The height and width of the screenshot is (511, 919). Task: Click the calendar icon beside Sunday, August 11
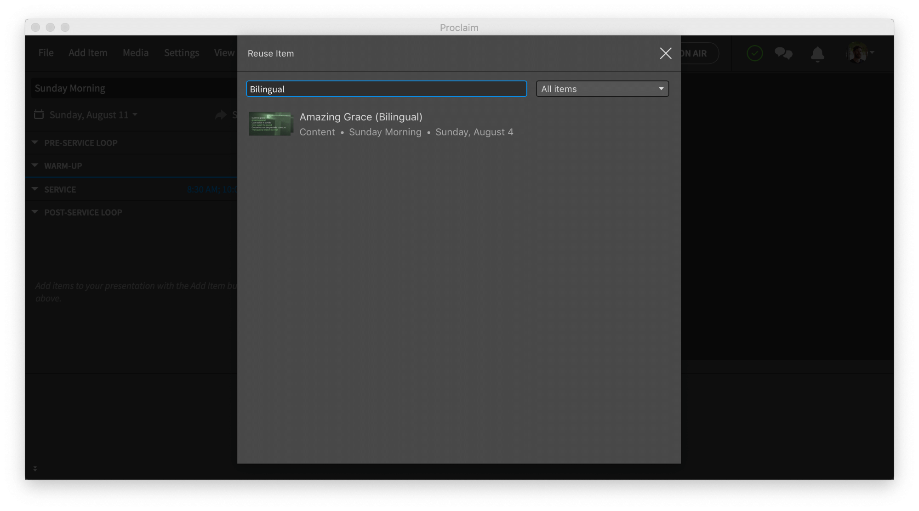(39, 114)
